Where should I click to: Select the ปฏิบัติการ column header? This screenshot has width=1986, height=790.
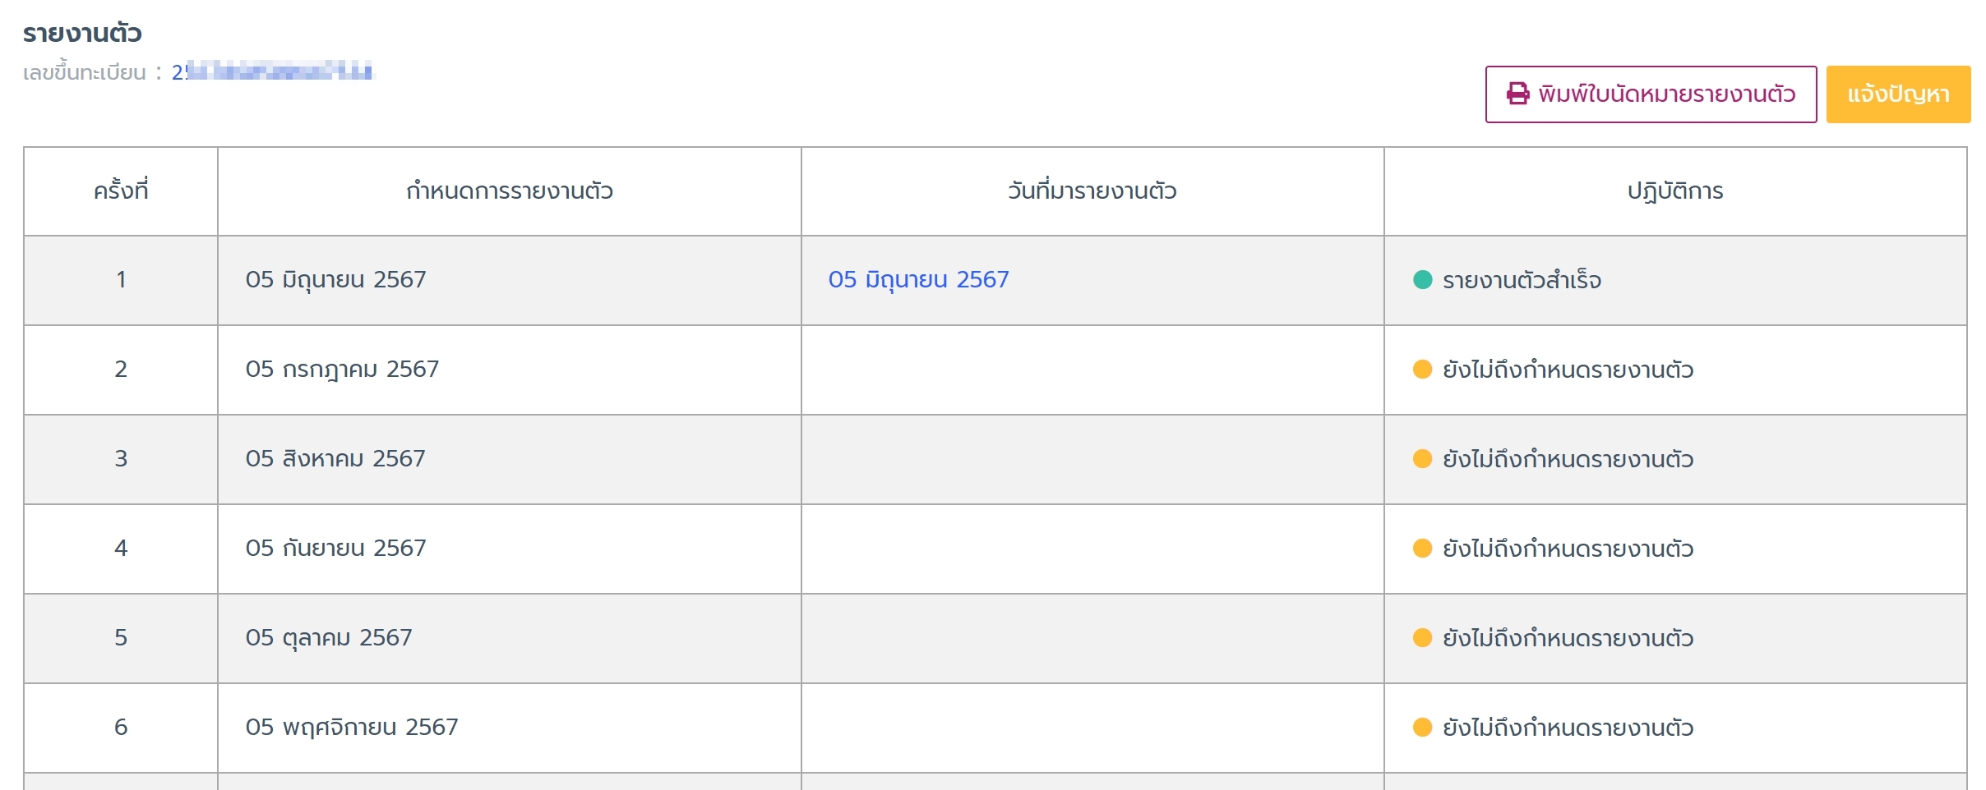[x=1675, y=191]
